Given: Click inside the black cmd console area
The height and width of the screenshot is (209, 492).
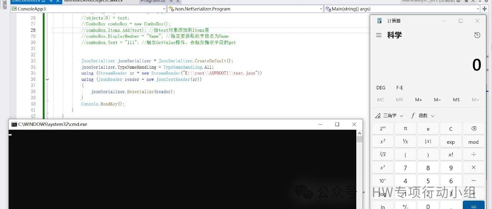Looking at the screenshot, I should click(x=183, y=169).
